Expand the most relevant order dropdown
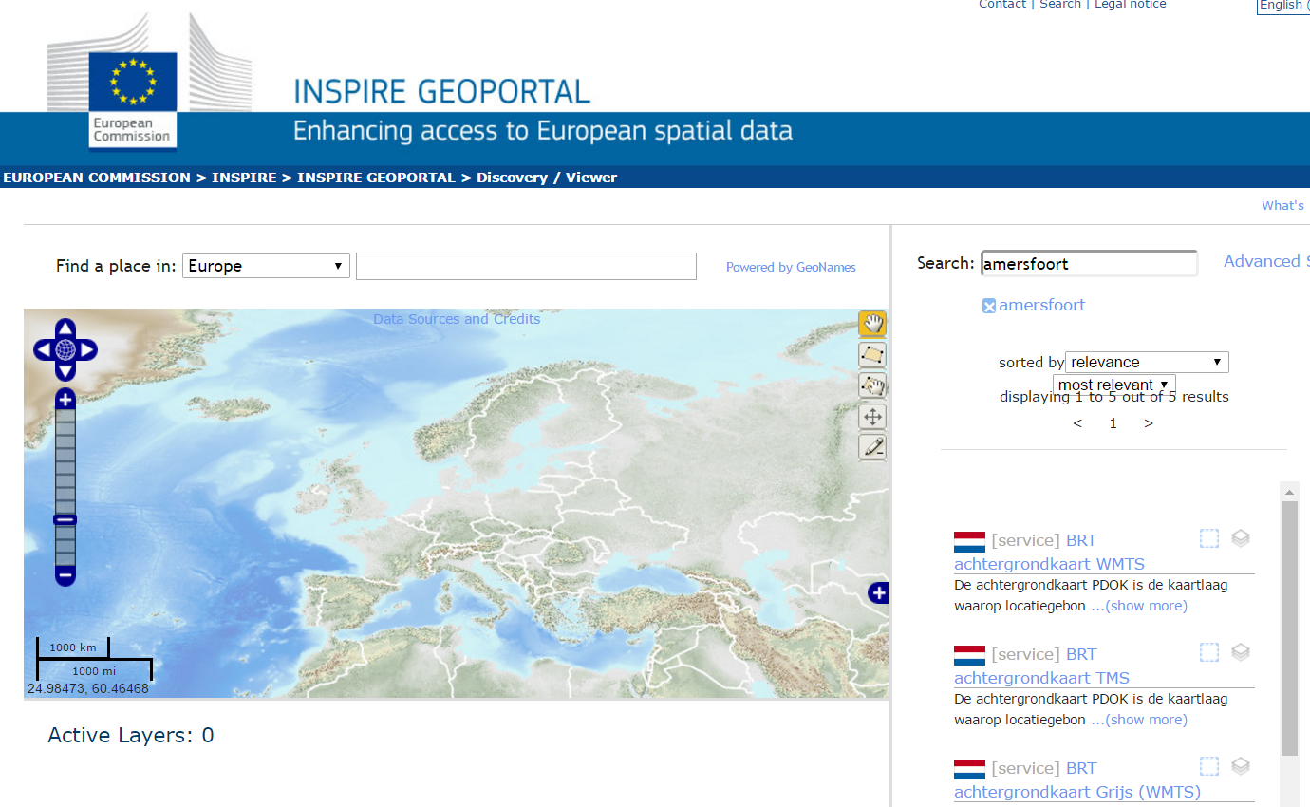The height and width of the screenshot is (807, 1310). [x=1113, y=385]
